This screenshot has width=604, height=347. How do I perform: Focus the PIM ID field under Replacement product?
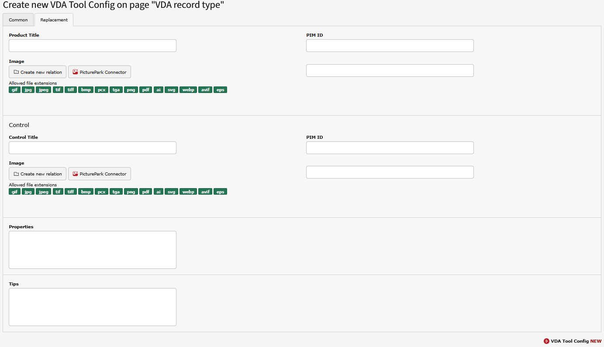tap(390, 46)
